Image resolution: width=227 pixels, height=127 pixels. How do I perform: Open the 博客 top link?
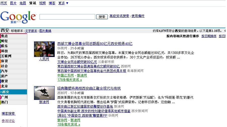pyautogui.click(x=52, y=3)
